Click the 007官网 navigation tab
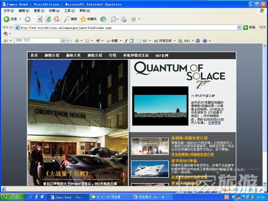The image size is (268, 201). tap(162, 56)
